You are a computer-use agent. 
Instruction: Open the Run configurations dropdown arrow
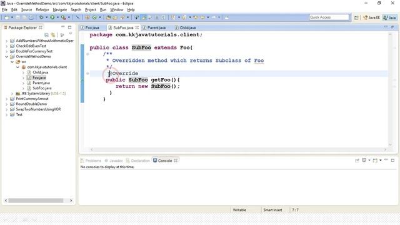click(x=57, y=17)
